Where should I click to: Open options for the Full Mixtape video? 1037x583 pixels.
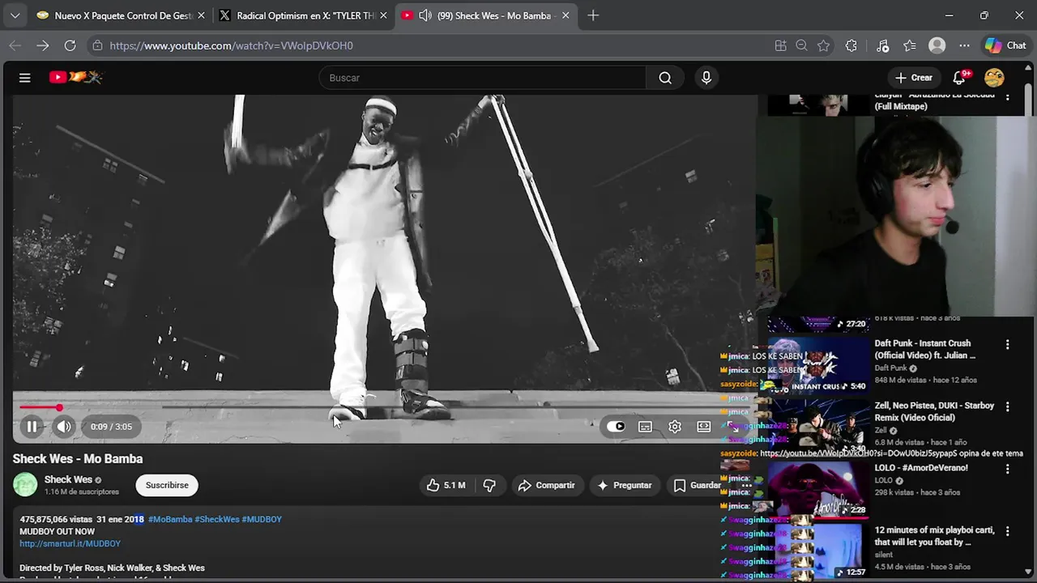click(x=1008, y=96)
